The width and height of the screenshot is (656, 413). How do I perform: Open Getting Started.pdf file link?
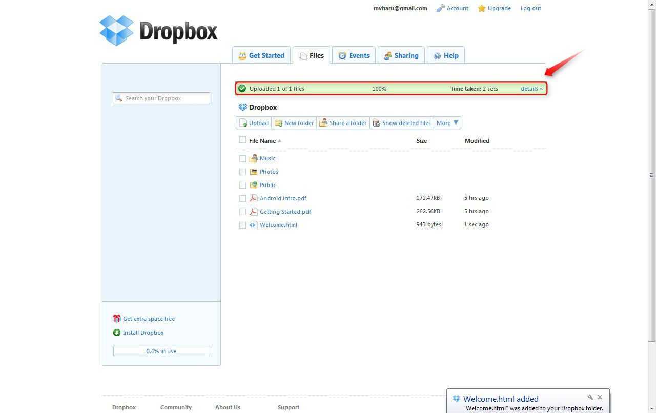(285, 212)
